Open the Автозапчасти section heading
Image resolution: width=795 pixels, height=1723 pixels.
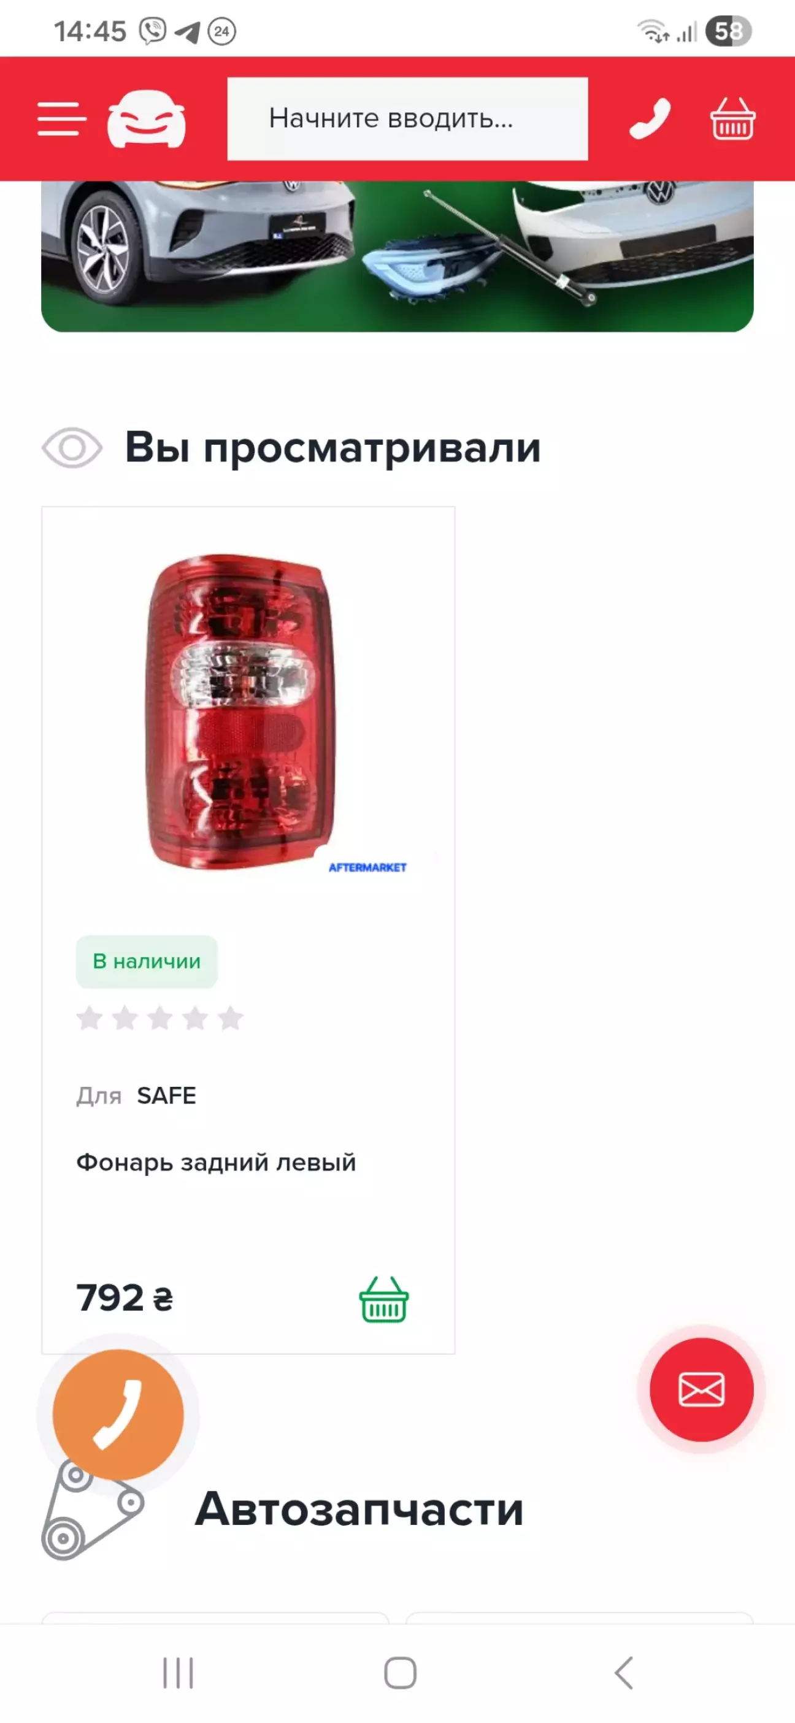pyautogui.click(x=359, y=1510)
